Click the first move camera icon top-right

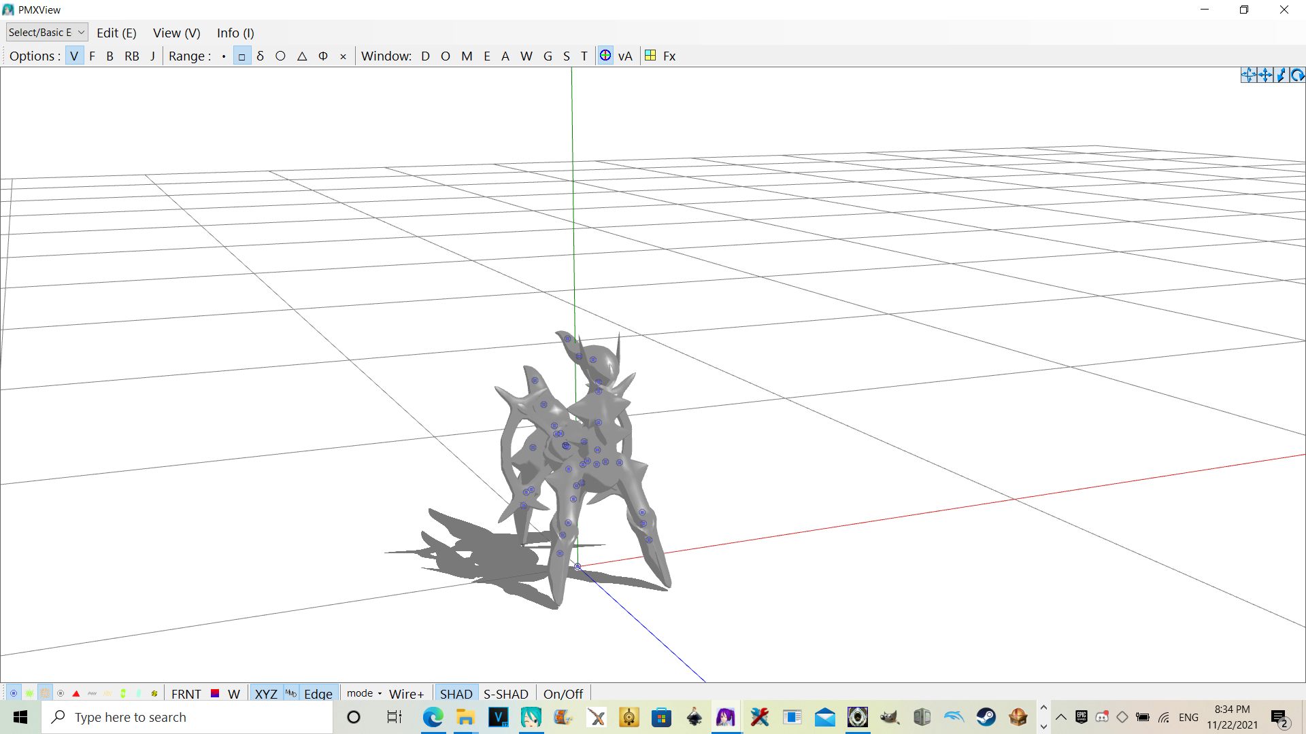coord(1248,75)
